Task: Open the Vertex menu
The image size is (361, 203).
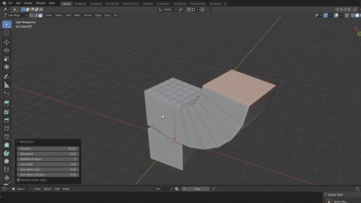Action: tap(88, 15)
